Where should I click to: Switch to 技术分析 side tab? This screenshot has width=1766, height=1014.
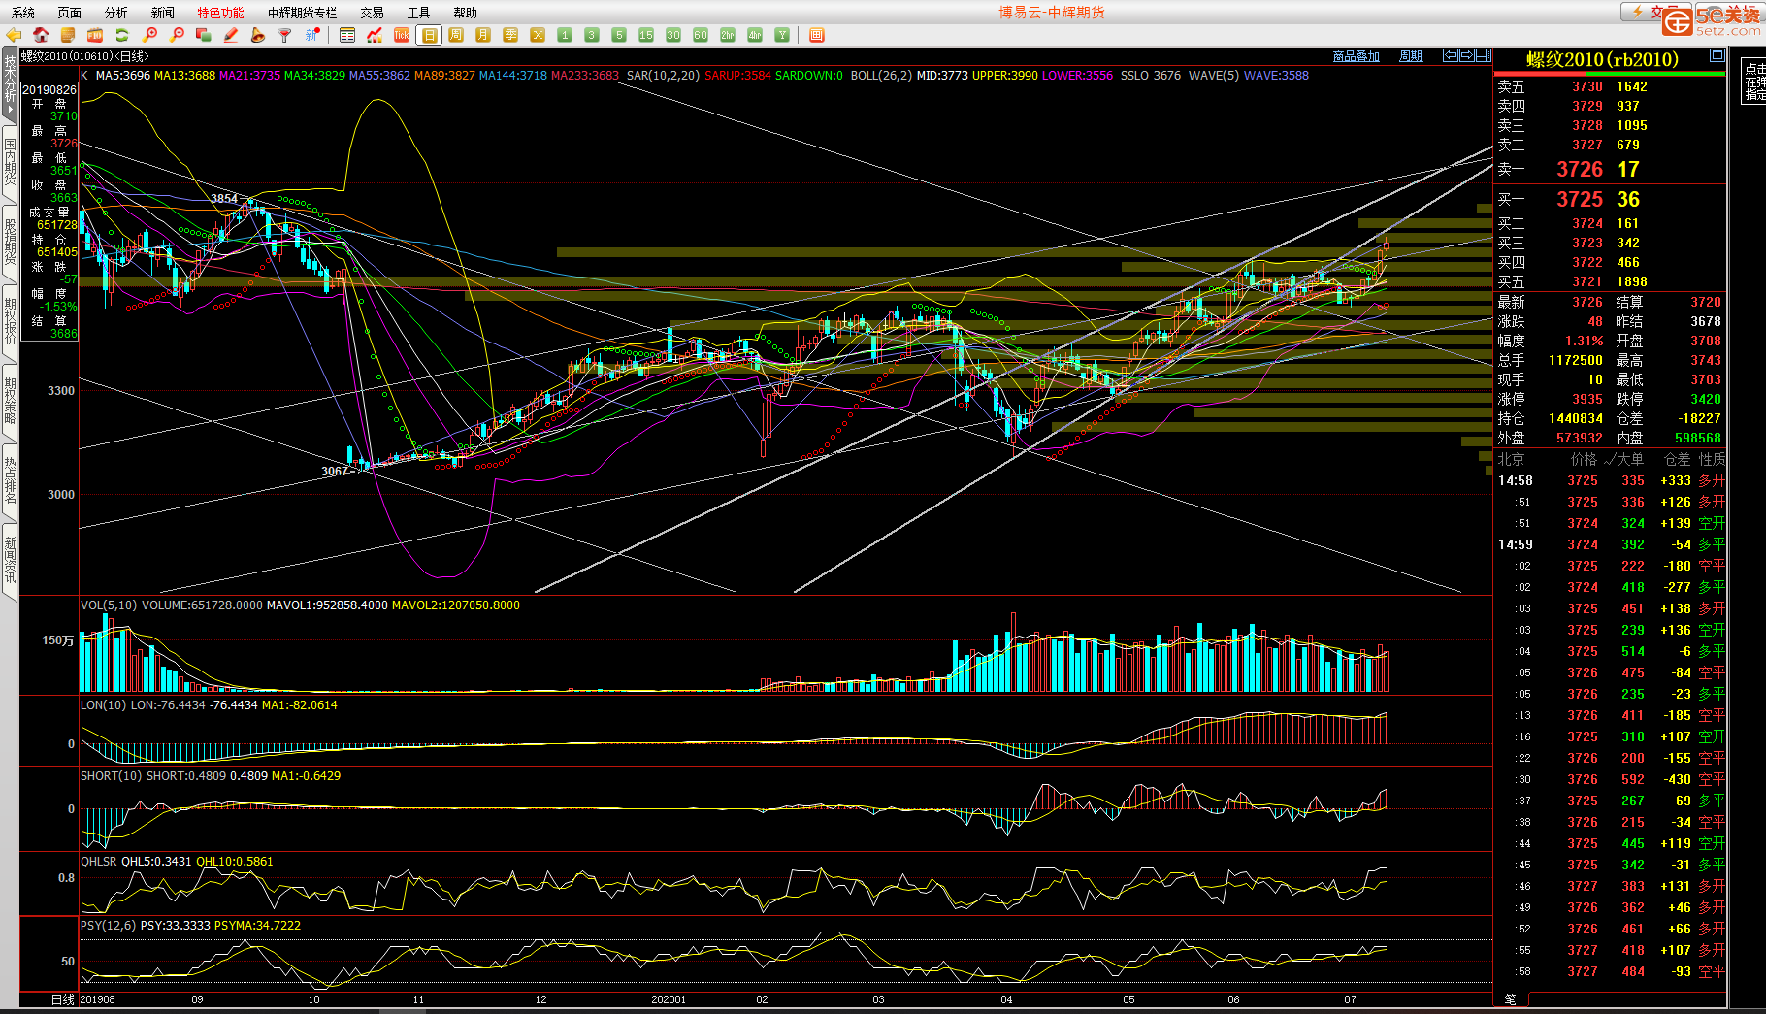click(10, 85)
